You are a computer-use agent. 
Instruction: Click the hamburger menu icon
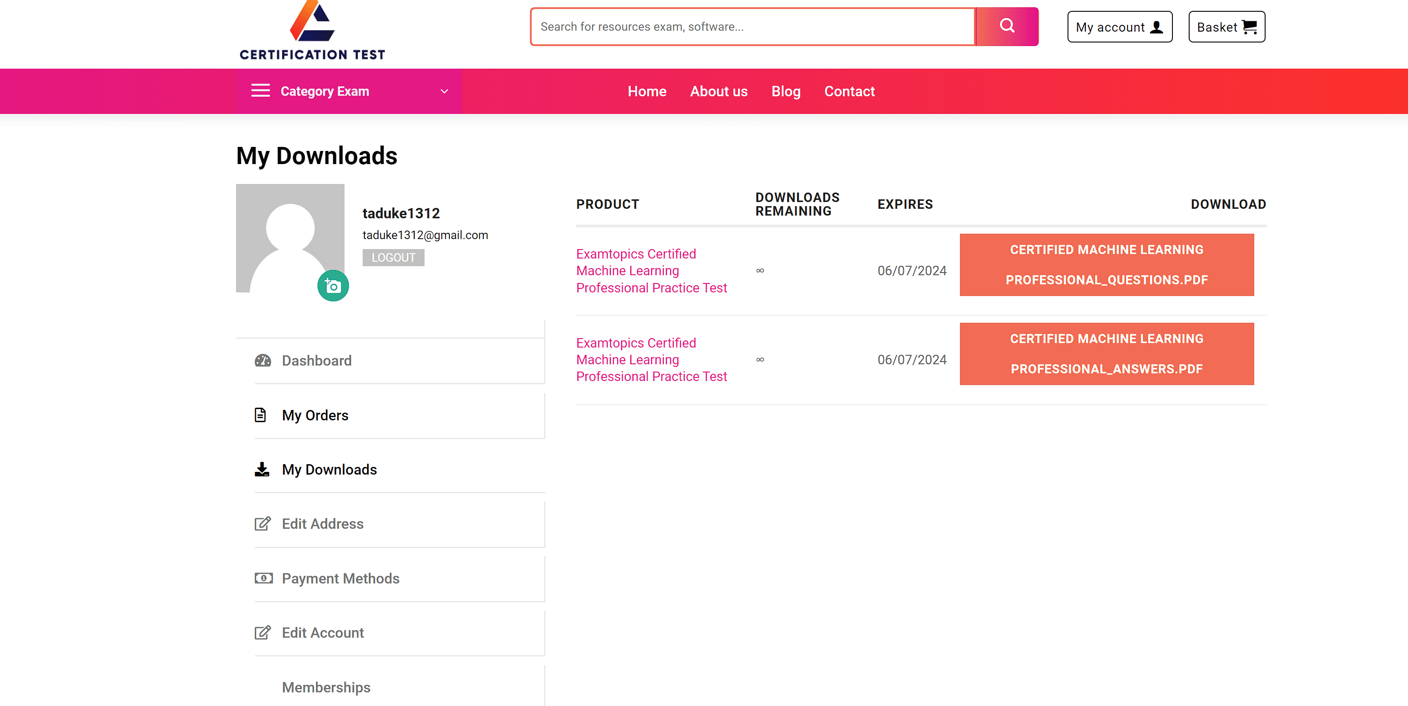260,91
